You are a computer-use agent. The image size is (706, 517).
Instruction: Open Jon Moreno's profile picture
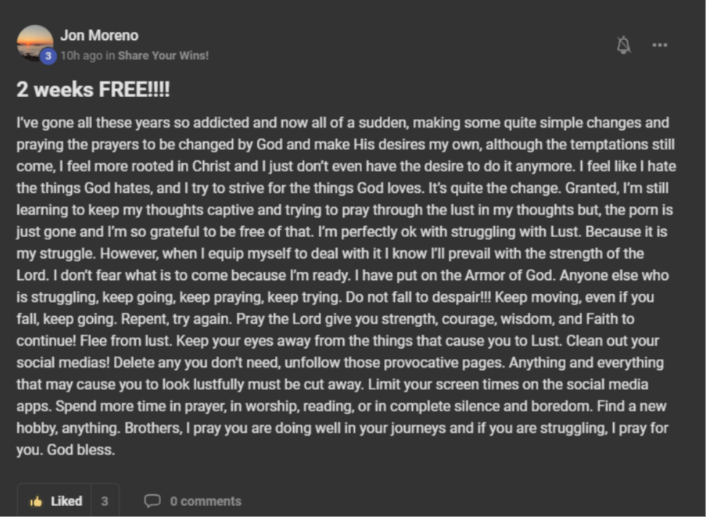point(34,42)
